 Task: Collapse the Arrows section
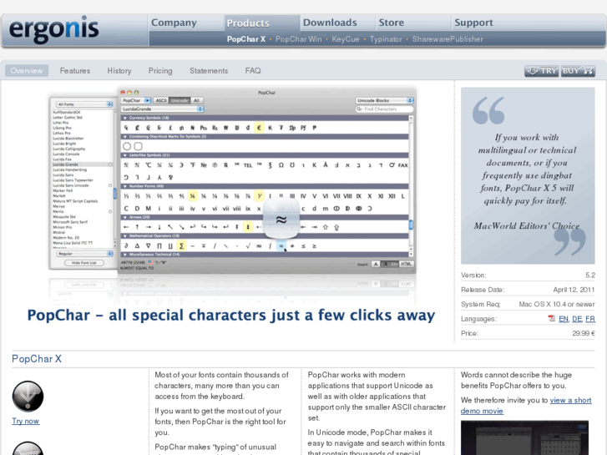[124, 217]
